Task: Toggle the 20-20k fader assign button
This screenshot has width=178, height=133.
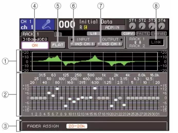Action: [x=77, y=126]
